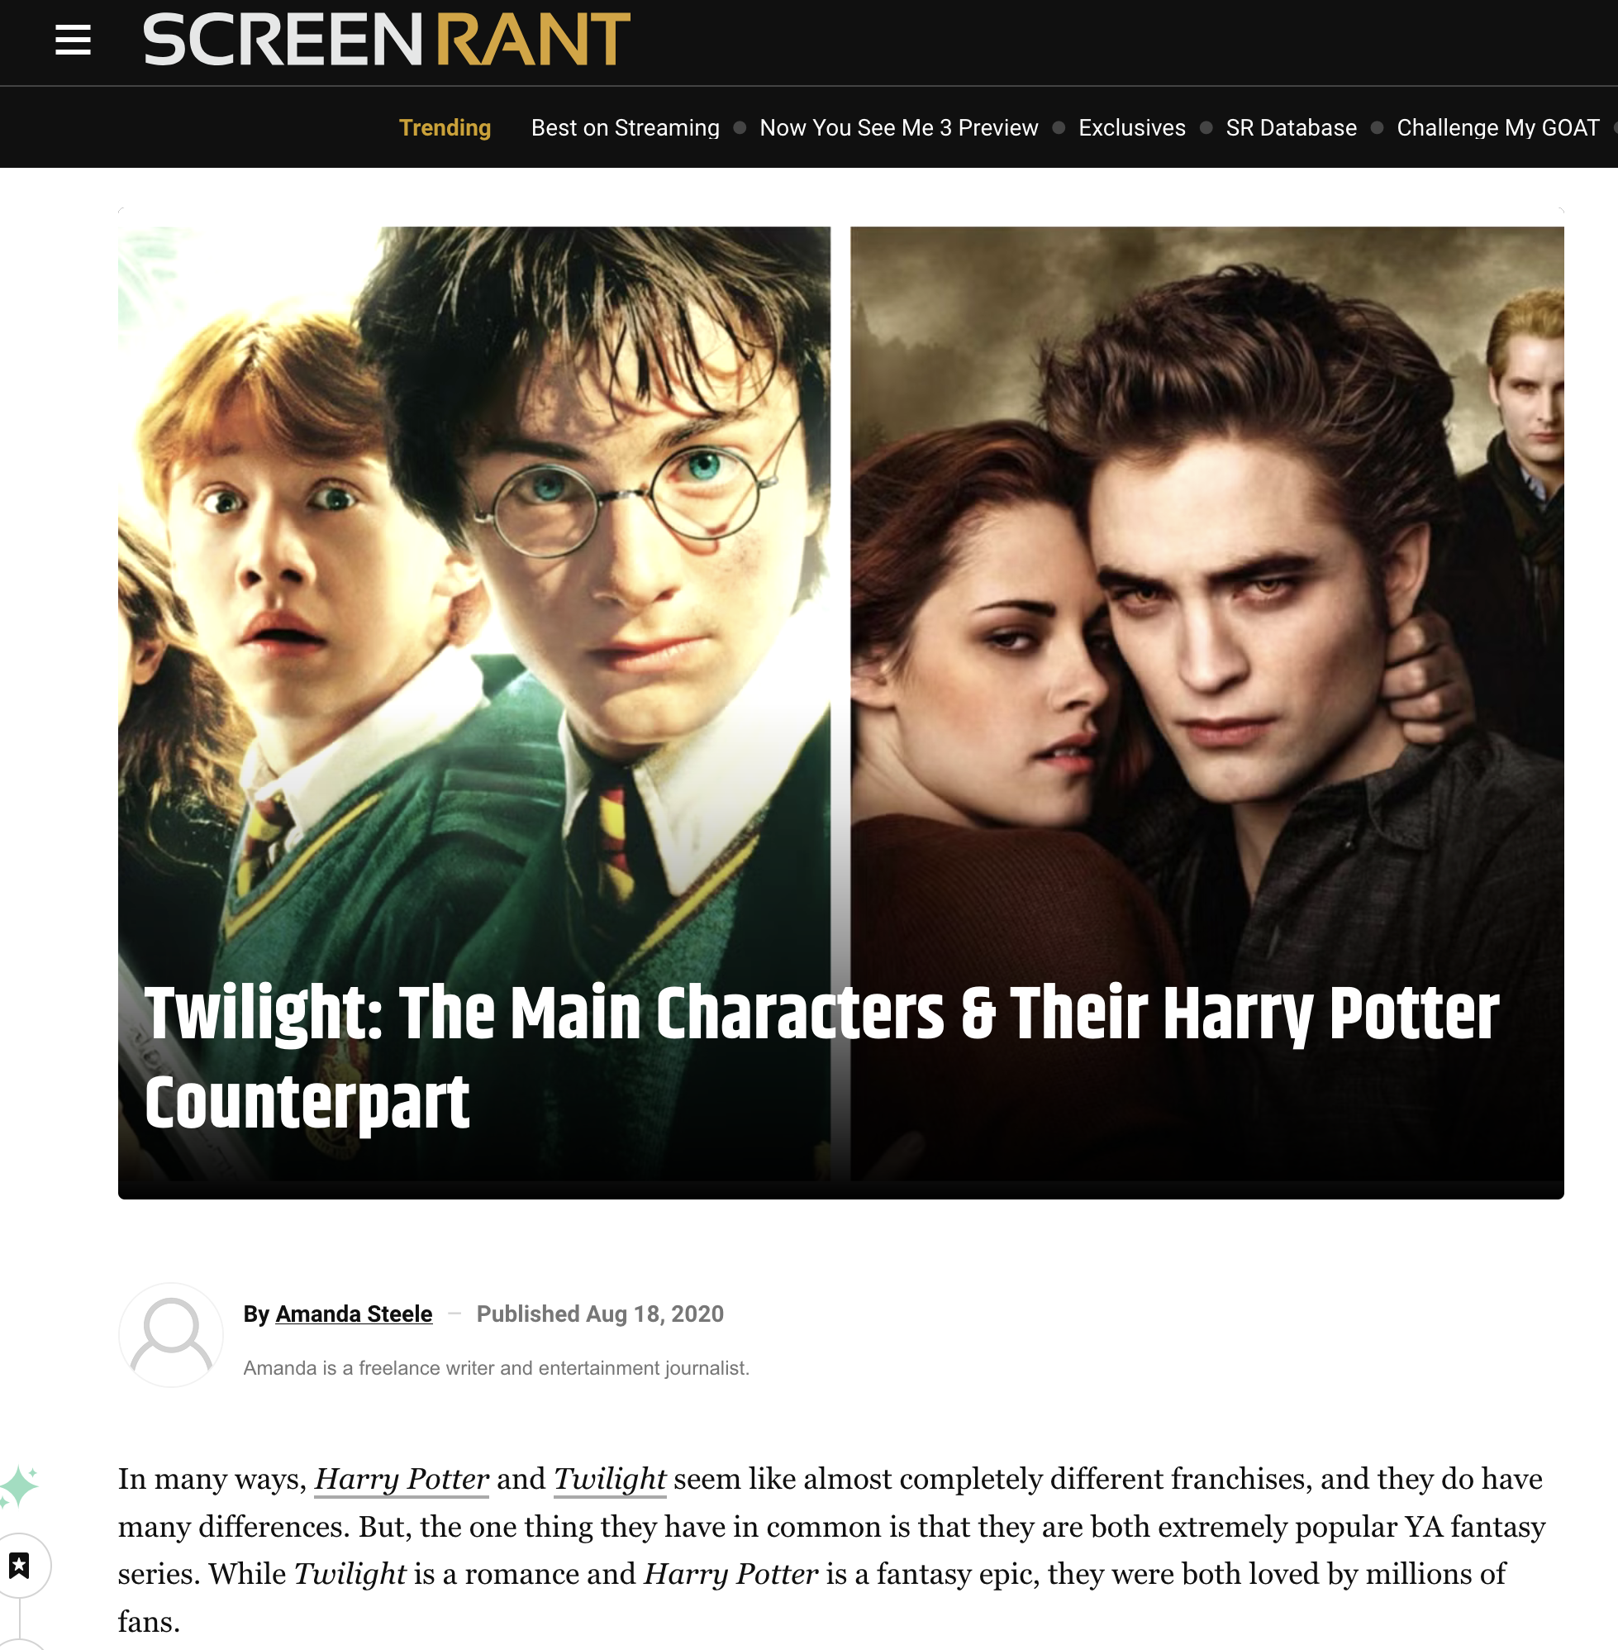Open SR Database nav link
This screenshot has height=1650, width=1618.
(x=1291, y=127)
